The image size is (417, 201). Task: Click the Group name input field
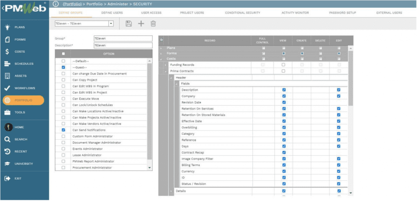[123, 39]
